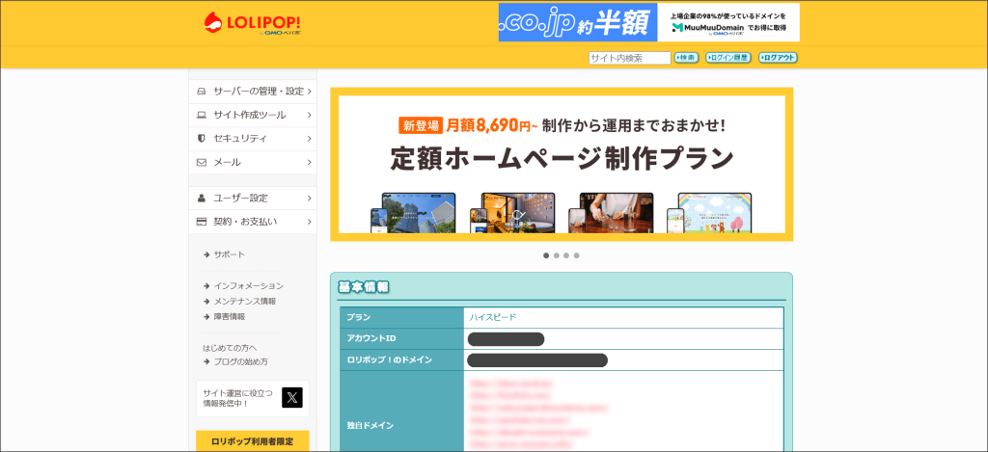Open サーバーの管理・設定 menu
The height and width of the screenshot is (452, 988).
coord(253,92)
